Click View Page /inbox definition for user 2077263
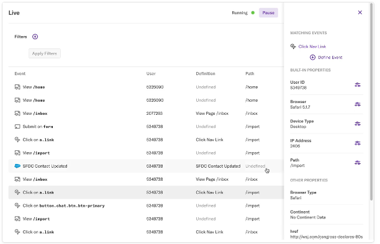380x244 pixels. [212, 114]
